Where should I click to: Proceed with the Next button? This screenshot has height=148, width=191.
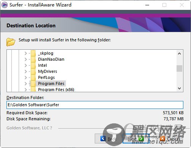tap(136, 139)
